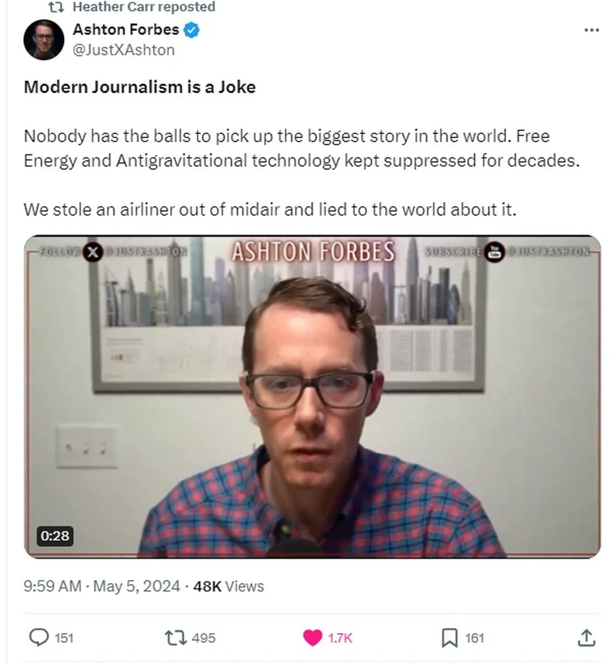Open the 48K Views analytics
Viewport: 615px width, 664px height.
pos(228,586)
